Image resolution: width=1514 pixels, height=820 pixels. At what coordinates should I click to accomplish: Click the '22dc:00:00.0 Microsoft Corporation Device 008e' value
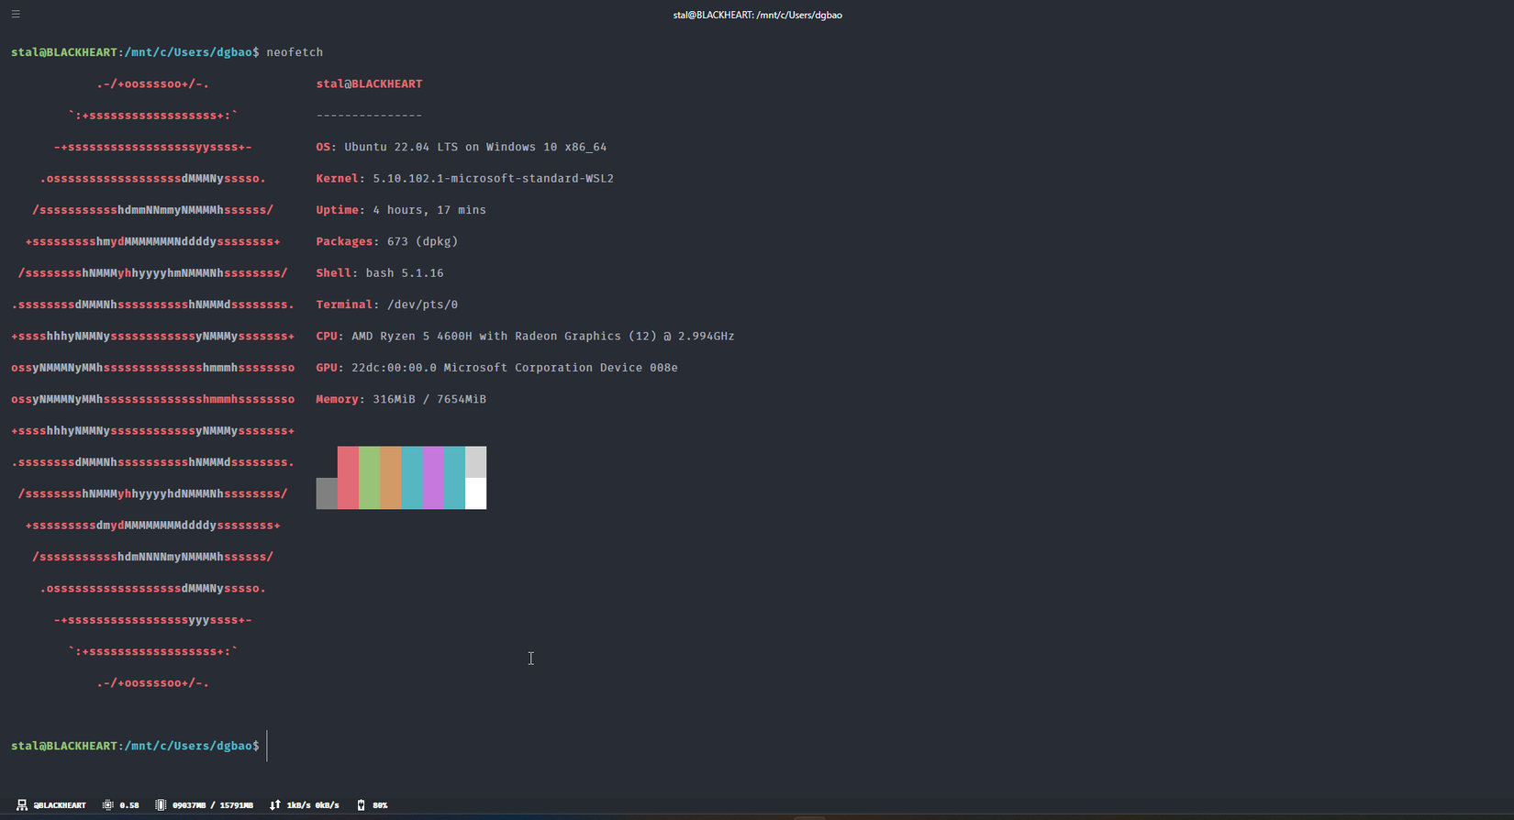coord(515,368)
